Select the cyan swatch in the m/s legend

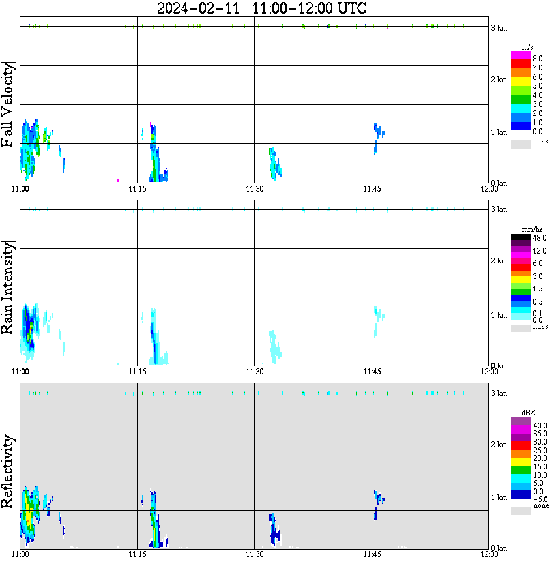point(521,108)
